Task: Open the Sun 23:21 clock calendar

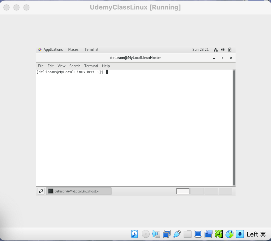Action: tap(200, 50)
